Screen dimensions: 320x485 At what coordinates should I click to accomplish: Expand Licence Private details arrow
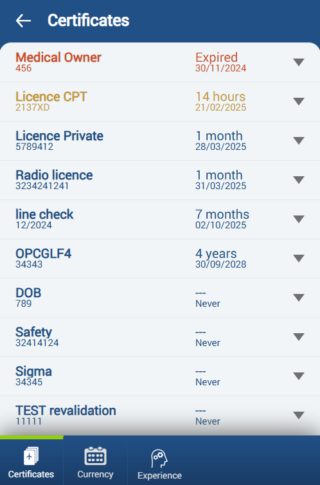pos(299,141)
